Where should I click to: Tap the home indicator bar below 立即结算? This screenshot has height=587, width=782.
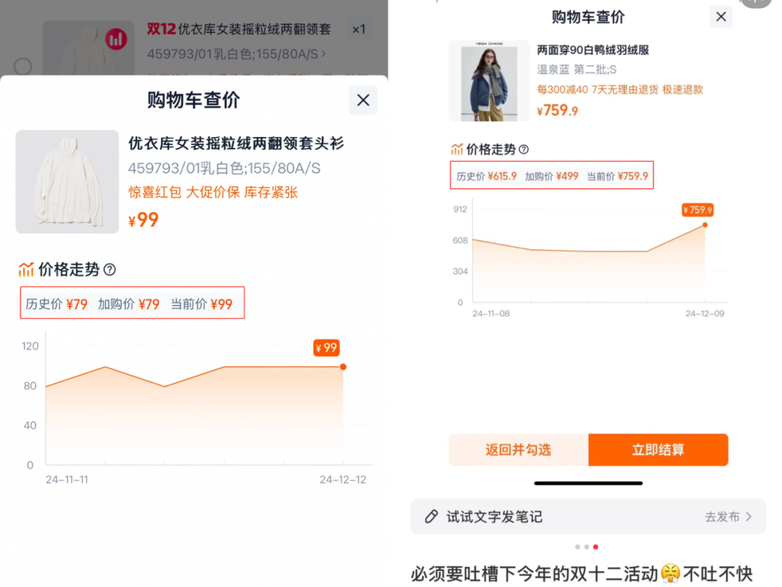[589, 483]
